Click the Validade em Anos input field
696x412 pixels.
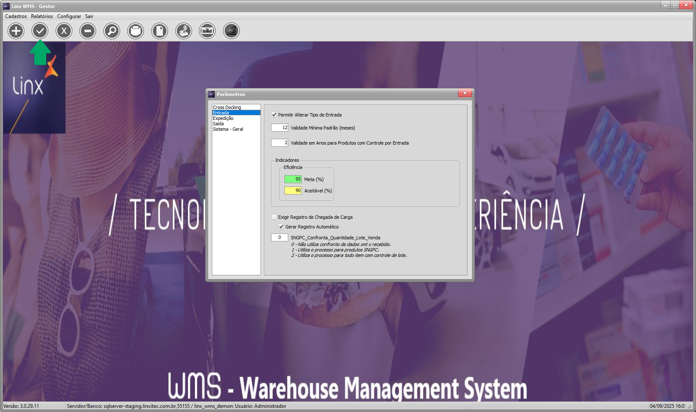(279, 143)
